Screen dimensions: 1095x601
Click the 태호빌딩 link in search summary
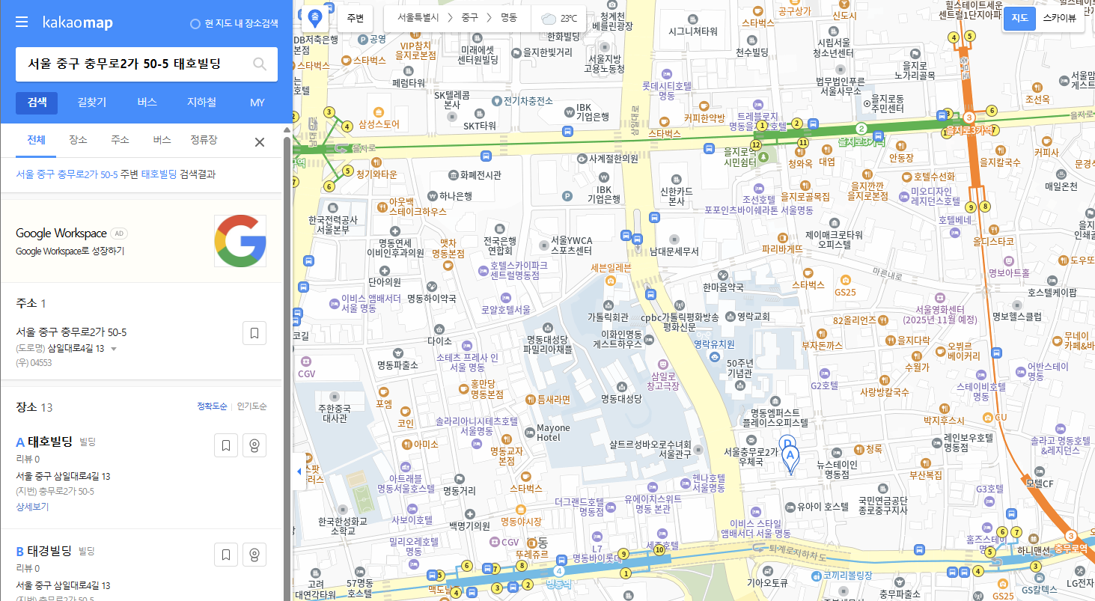click(159, 174)
